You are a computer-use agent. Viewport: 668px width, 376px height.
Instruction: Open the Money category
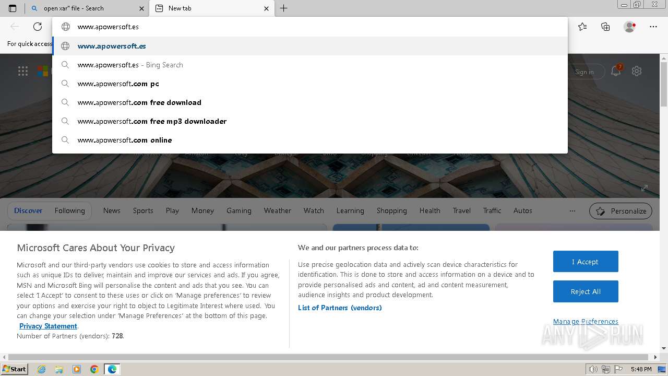coord(202,210)
